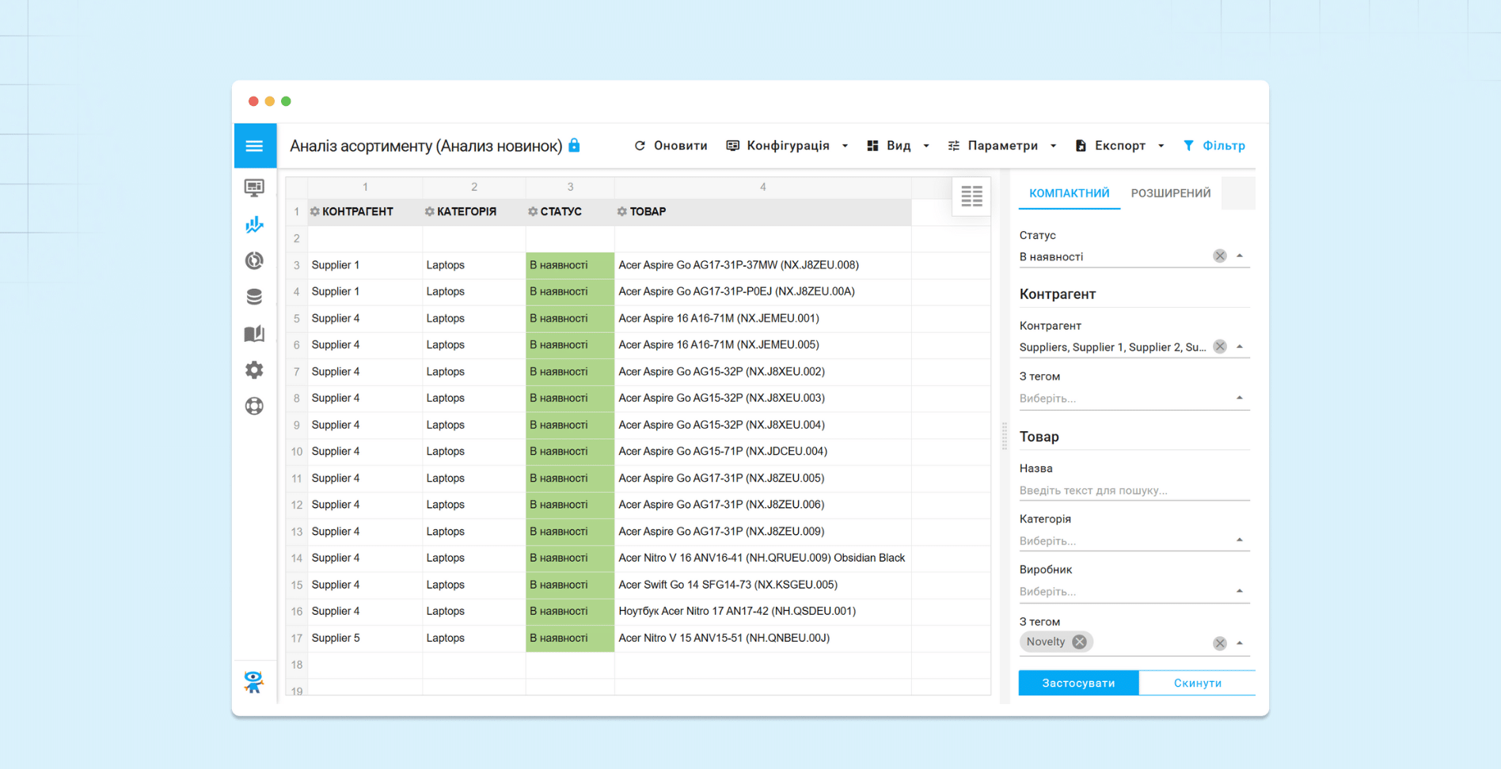Switch to the Розширений tab
The width and height of the screenshot is (1501, 769).
(1170, 193)
